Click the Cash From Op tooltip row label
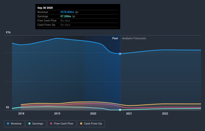The width and height of the screenshot is (205, 131). (46, 25)
